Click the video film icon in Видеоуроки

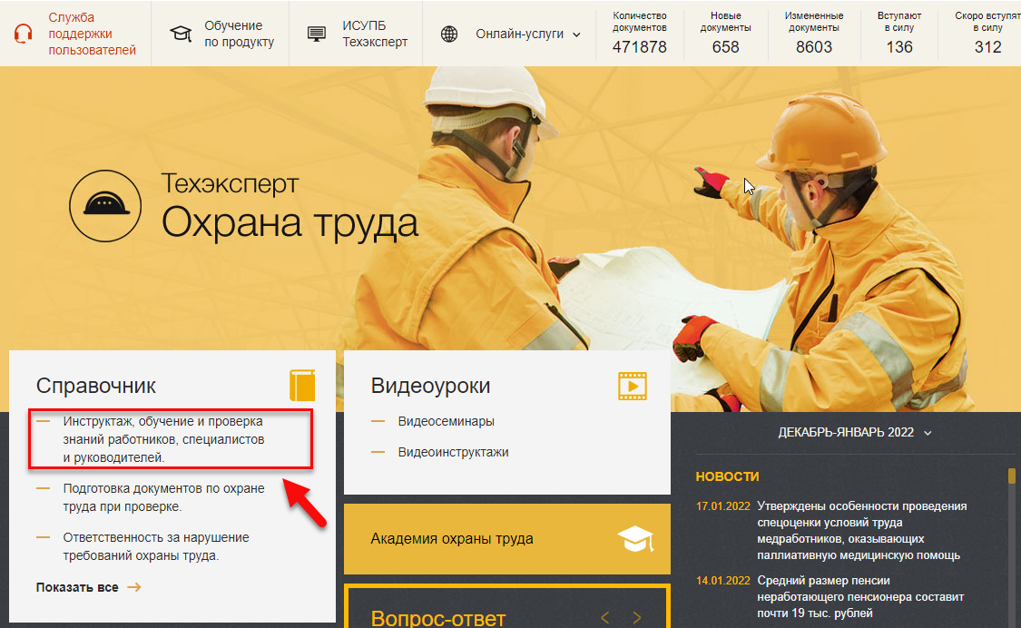632,386
